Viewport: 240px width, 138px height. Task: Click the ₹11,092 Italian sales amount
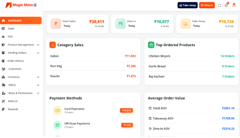(x=131, y=56)
